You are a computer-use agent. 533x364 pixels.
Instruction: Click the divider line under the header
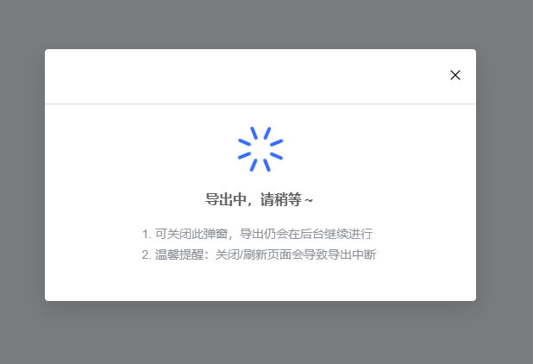(x=260, y=104)
